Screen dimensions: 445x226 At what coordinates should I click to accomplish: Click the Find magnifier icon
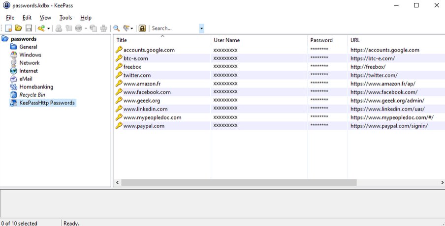coord(116,28)
